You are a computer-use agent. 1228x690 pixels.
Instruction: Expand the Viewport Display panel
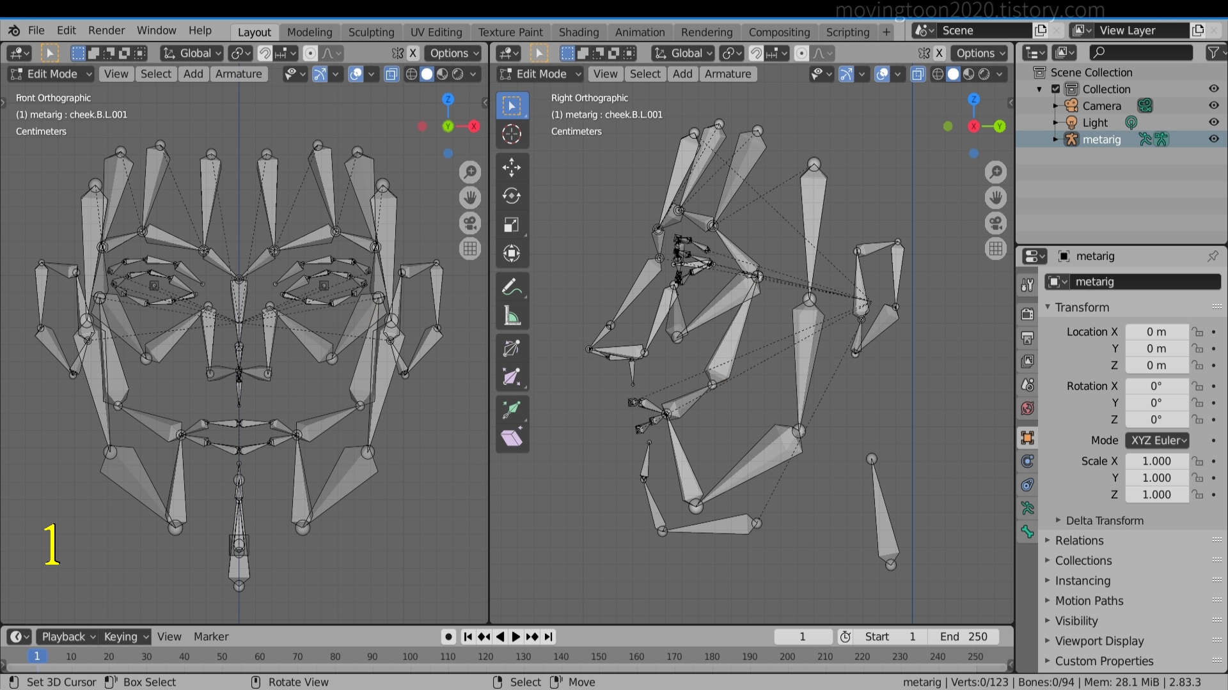coord(1099,641)
